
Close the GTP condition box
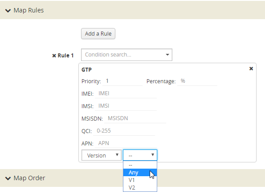click(251, 69)
